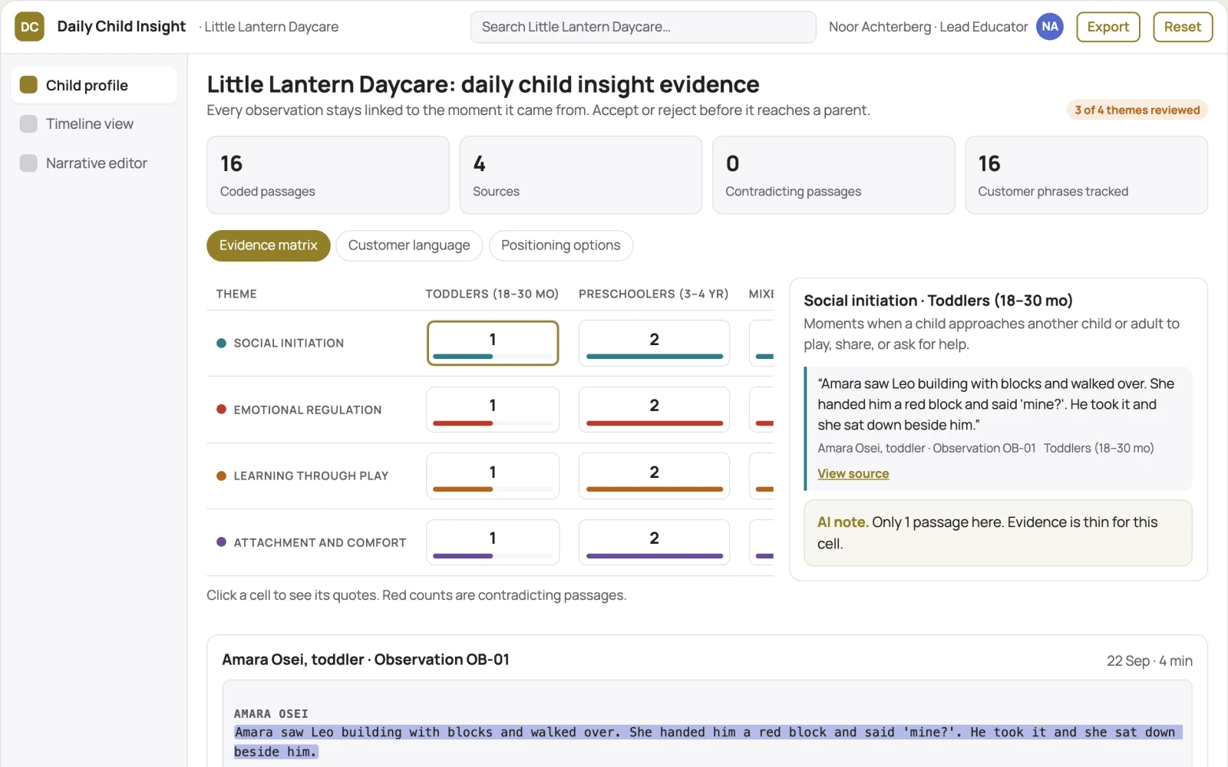This screenshot has height=767, width=1228.
Task: Click the DC app logo icon
Action: 29,27
